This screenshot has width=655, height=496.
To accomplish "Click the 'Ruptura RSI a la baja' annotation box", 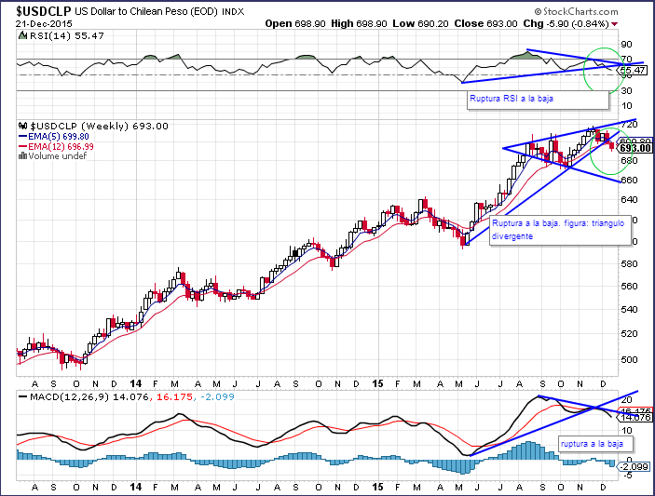I will pos(538,100).
